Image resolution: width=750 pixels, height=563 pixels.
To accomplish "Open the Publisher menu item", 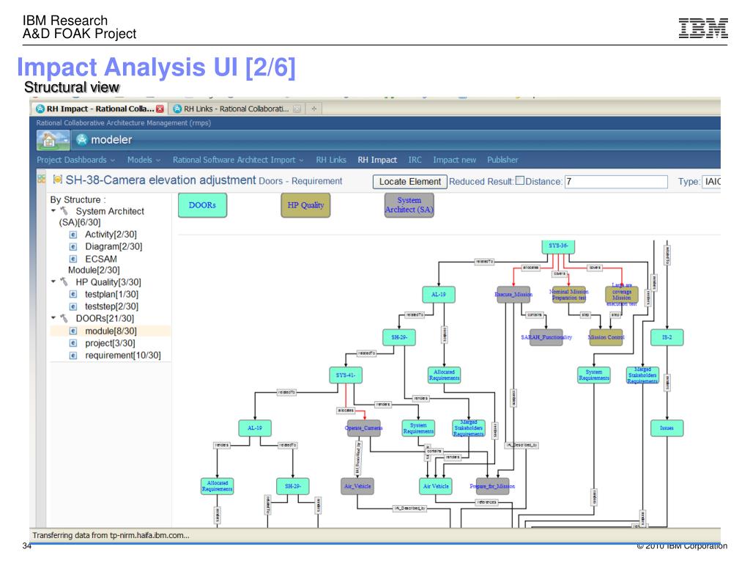I will [502, 160].
